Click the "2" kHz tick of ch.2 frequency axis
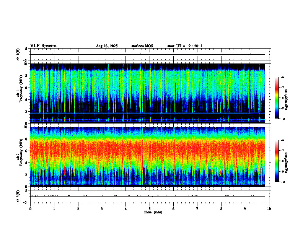This screenshot has width=303, height=234. 27,175
